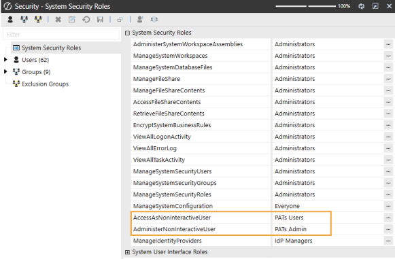Open ellipsis for ManageFileShare role
Image resolution: width=395 pixels, height=259 pixels.
click(x=388, y=79)
